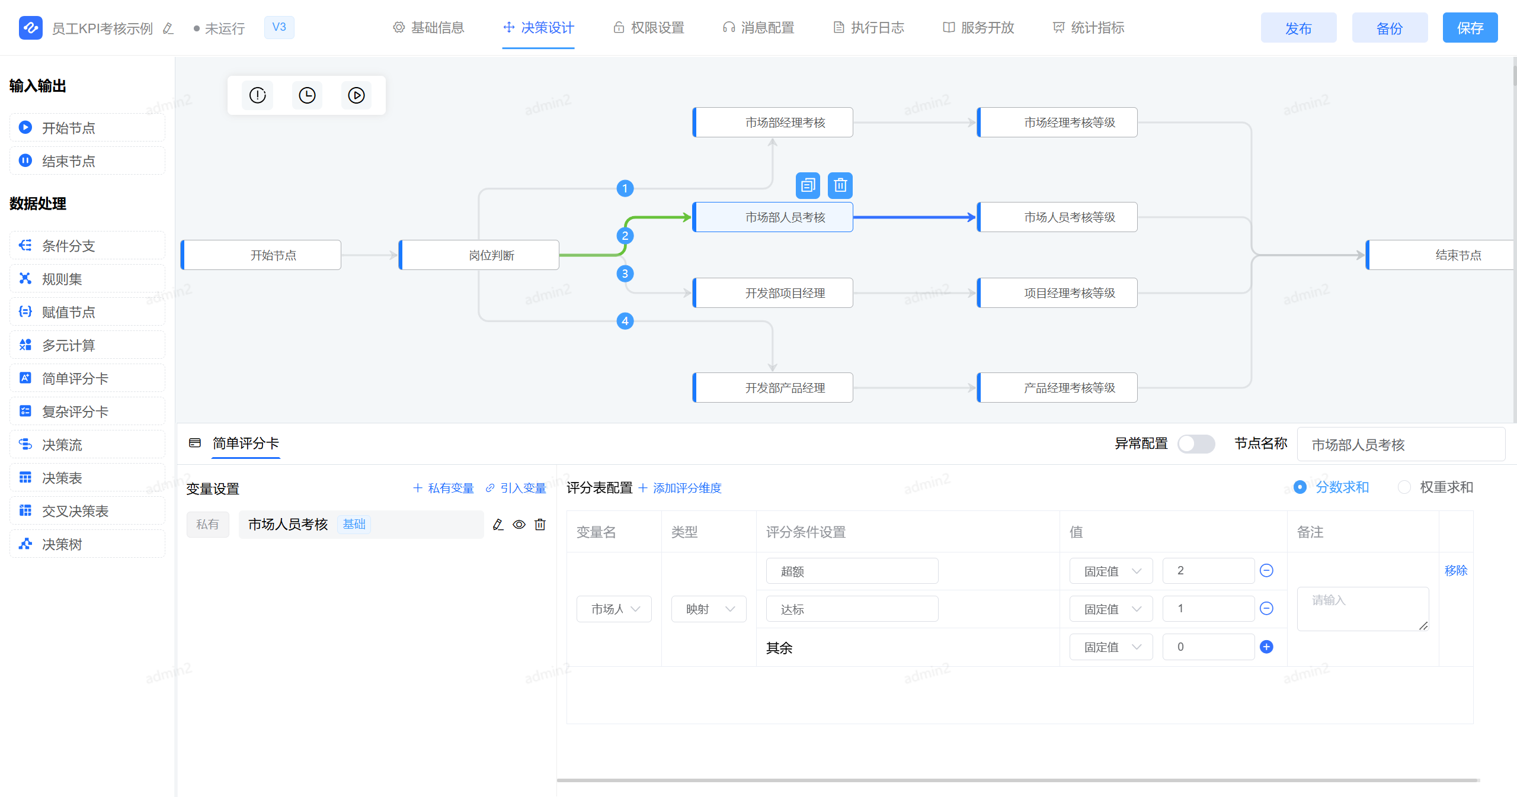Click the 发布 button
Image resolution: width=1517 pixels, height=797 pixels.
coord(1298,27)
